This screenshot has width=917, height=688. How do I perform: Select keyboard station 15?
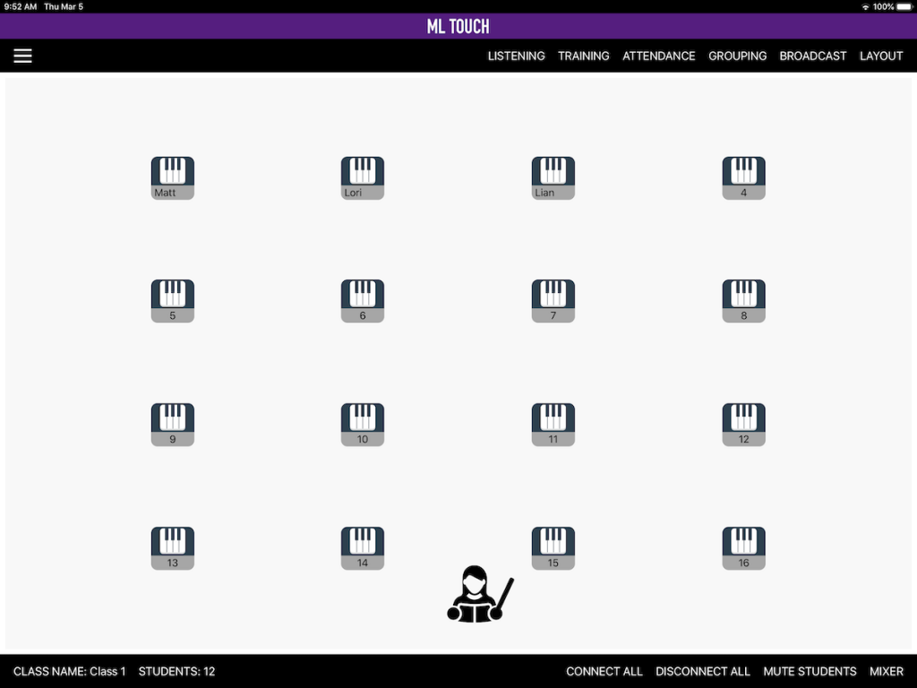click(x=553, y=548)
